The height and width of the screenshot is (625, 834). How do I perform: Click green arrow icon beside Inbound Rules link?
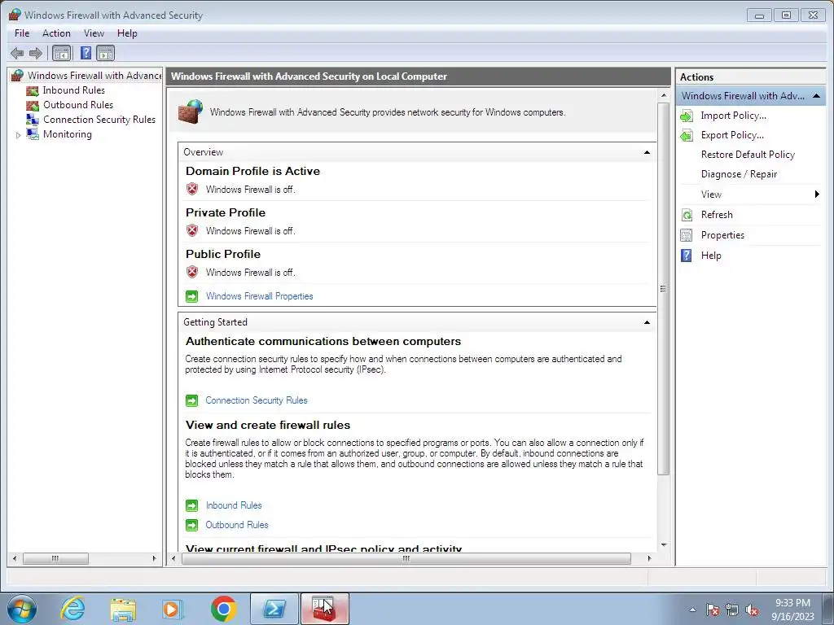[192, 505]
